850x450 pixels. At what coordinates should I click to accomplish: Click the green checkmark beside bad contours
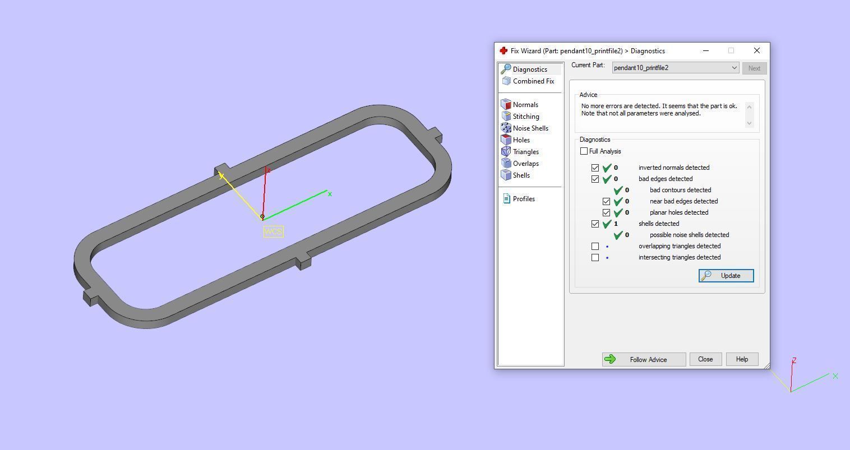pos(618,189)
